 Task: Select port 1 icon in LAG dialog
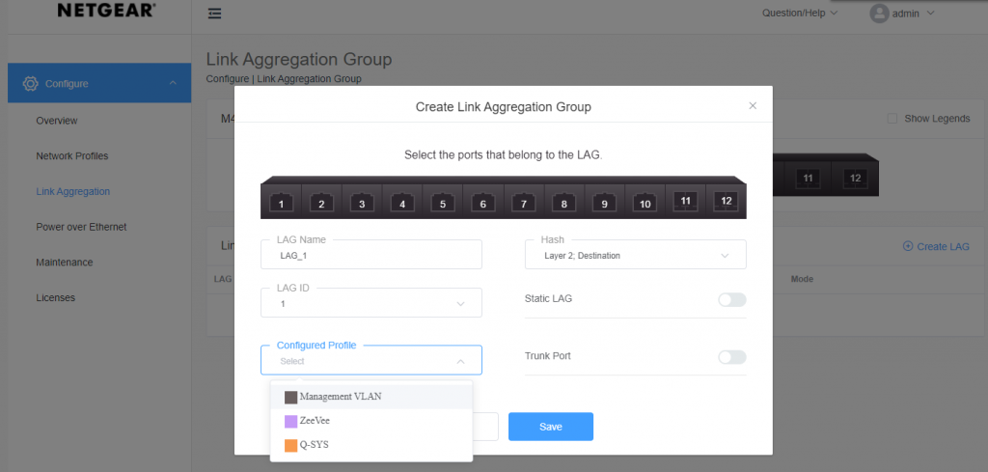[x=281, y=203]
